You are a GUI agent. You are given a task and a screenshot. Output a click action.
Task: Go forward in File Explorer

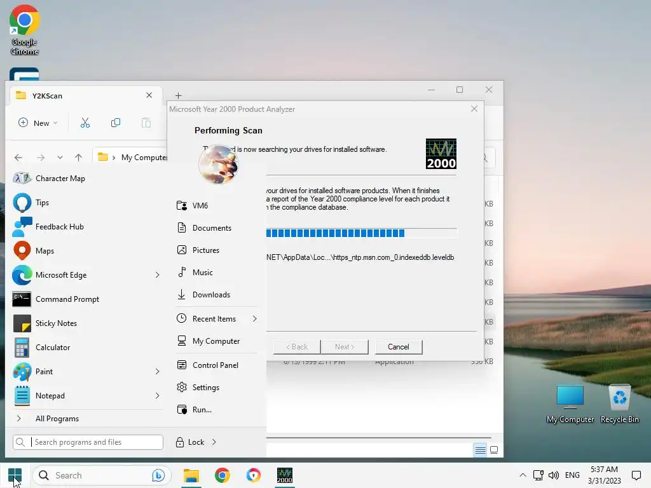click(x=41, y=158)
